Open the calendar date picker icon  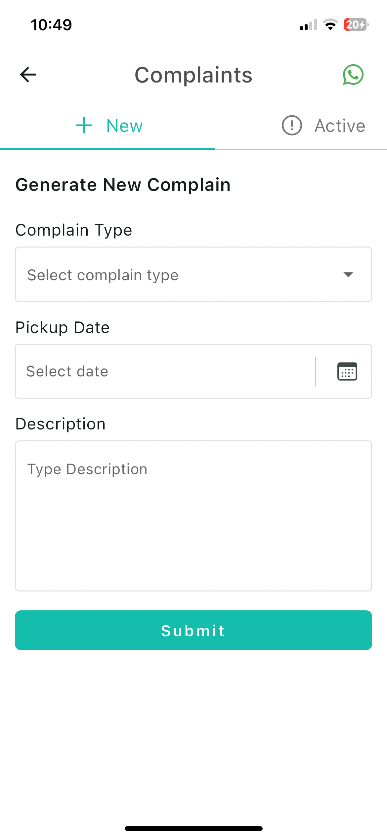click(347, 371)
